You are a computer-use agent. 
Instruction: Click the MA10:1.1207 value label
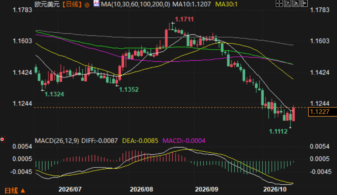pyautogui.click(x=192, y=4)
